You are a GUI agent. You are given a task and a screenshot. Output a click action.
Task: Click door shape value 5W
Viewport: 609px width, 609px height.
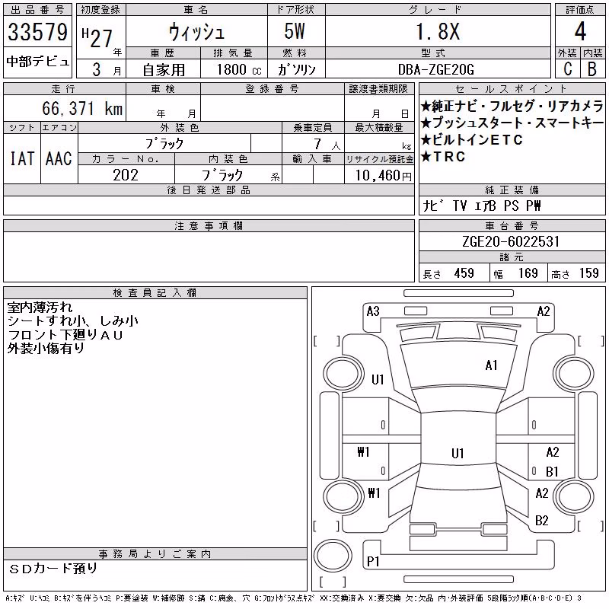click(x=295, y=31)
